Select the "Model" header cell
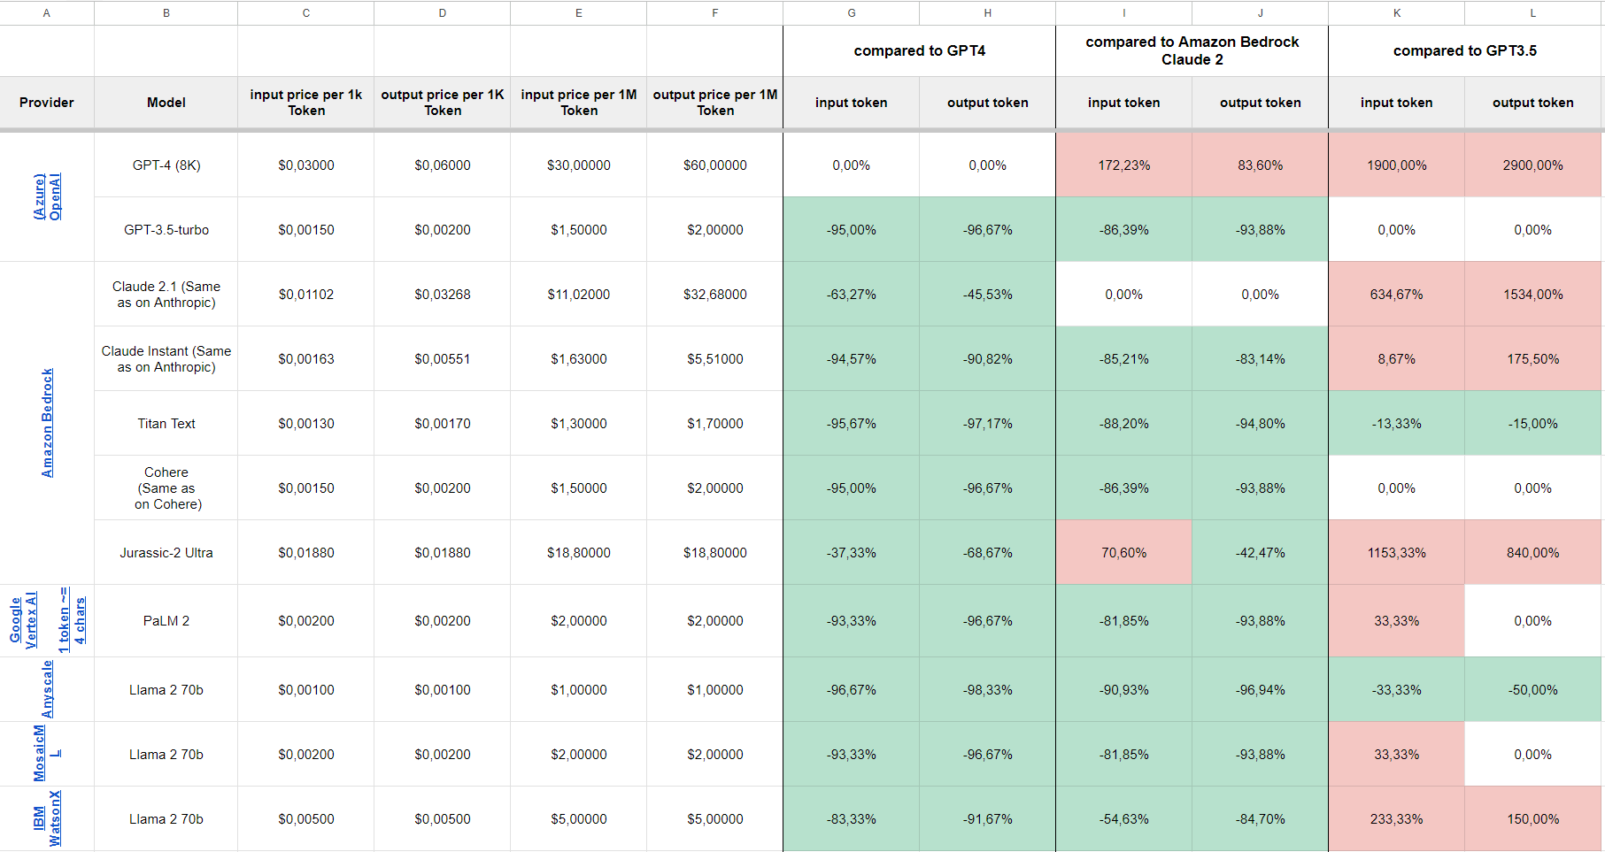This screenshot has height=852, width=1605. 166,103
